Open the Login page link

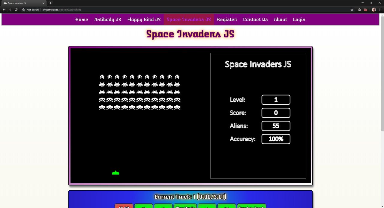(299, 19)
